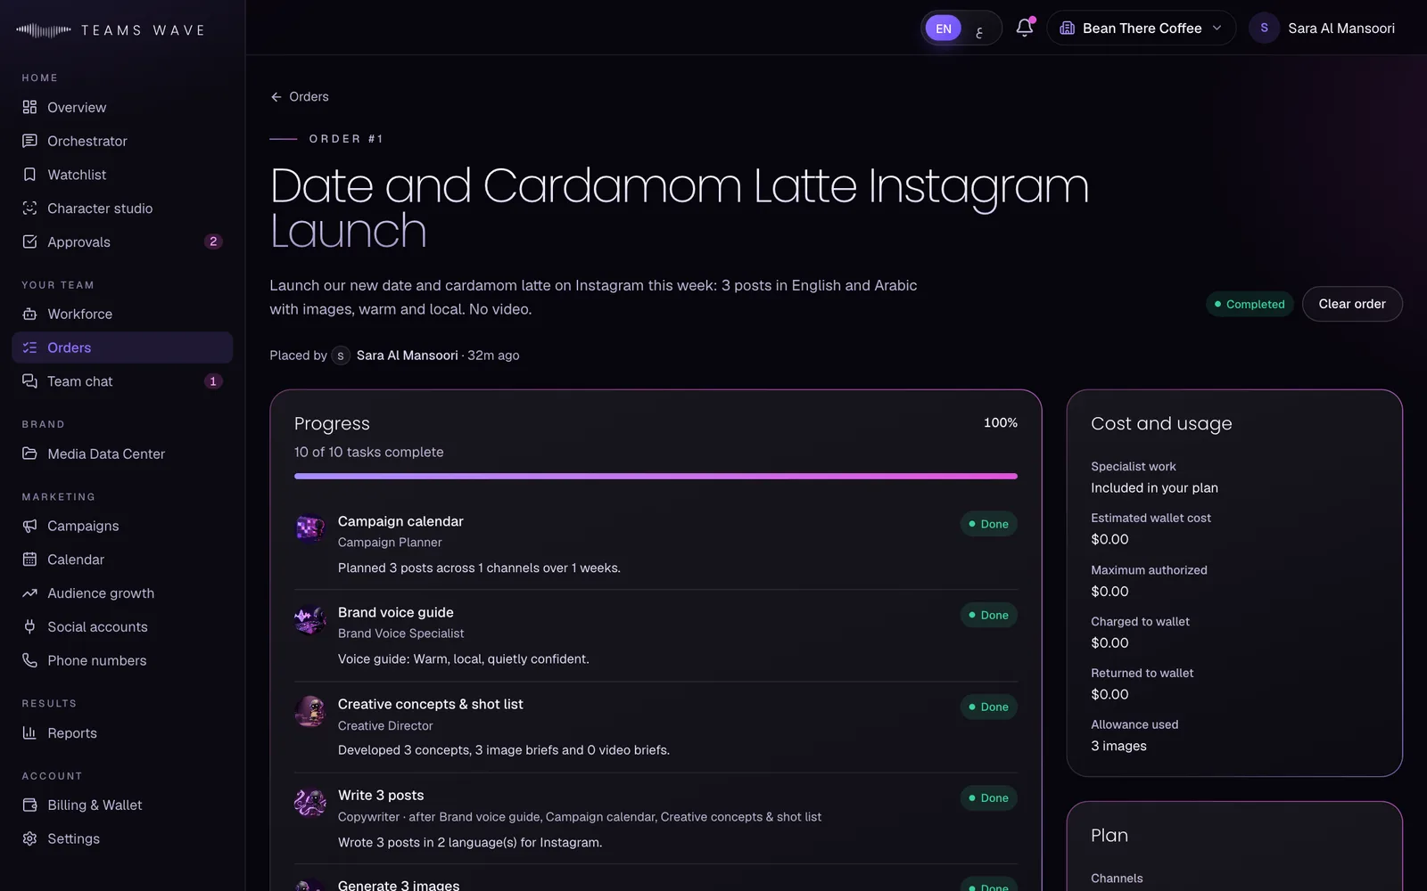This screenshot has height=891, width=1427.
Task: Click the Audience growth trend icon
Action: (x=29, y=593)
